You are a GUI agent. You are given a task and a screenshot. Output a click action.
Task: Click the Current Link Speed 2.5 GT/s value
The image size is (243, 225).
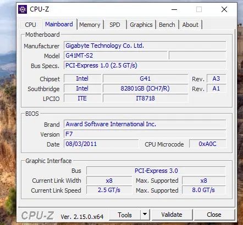tap(109, 190)
